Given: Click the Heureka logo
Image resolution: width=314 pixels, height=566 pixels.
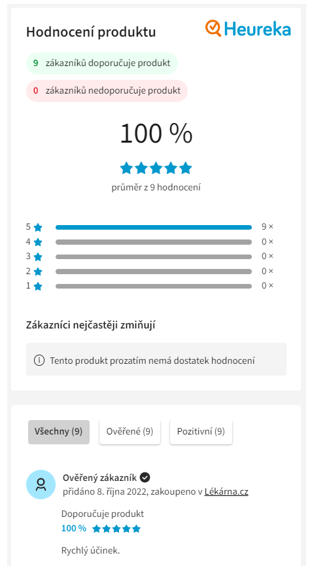Looking at the screenshot, I should [x=248, y=29].
